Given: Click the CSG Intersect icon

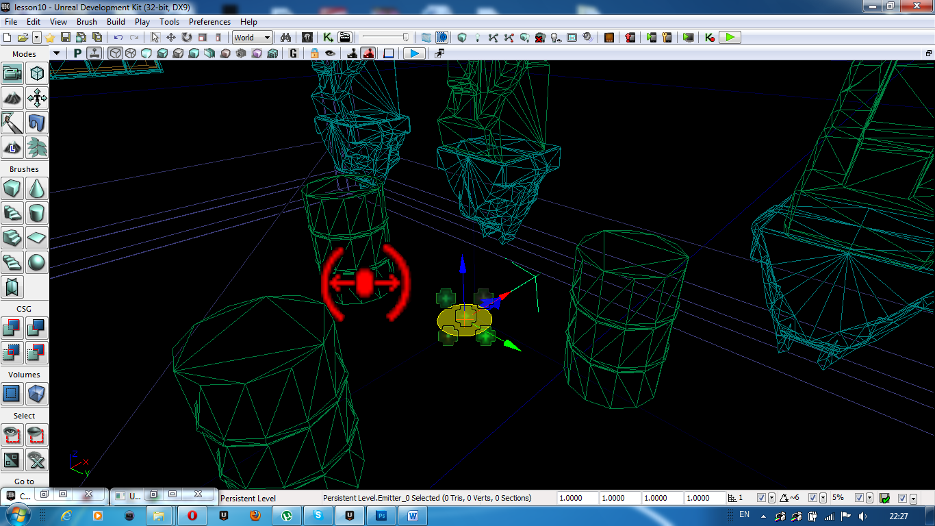Looking at the screenshot, I should tap(13, 353).
